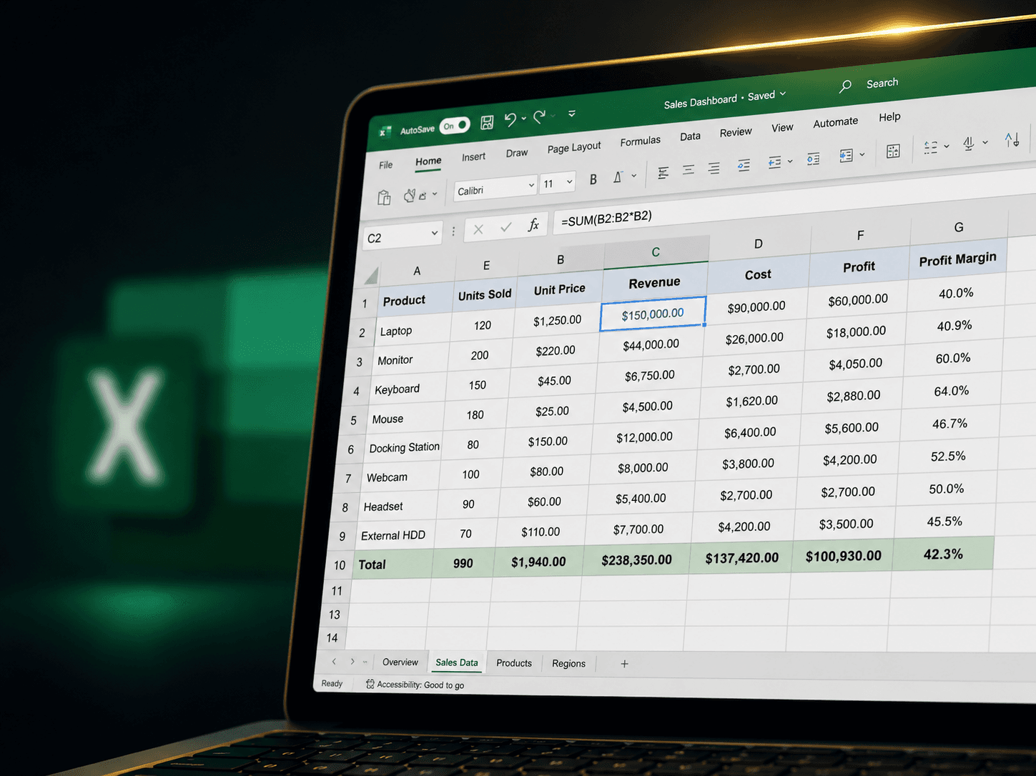Add a new sheet with plus button
Image resolution: width=1036 pixels, height=776 pixels.
coord(624,664)
